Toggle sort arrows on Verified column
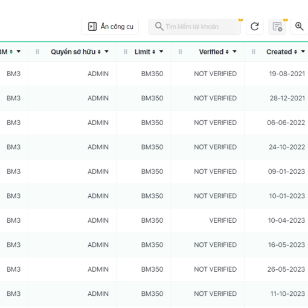 (x=227, y=52)
